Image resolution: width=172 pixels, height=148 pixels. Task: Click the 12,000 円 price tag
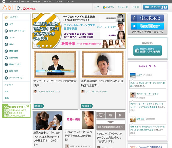87,106
